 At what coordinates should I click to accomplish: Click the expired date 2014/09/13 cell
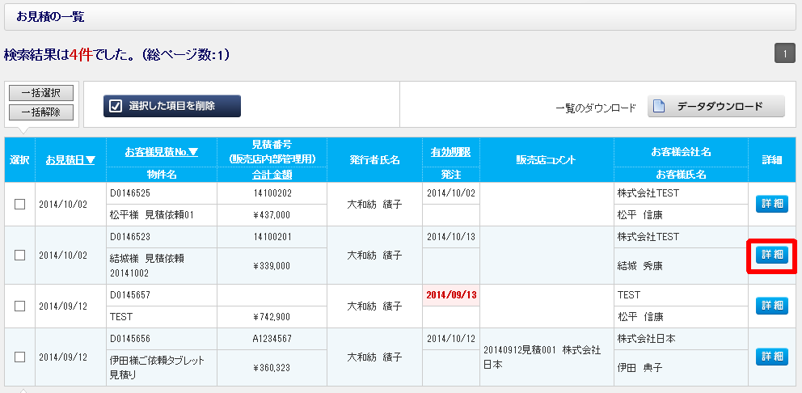coord(450,295)
